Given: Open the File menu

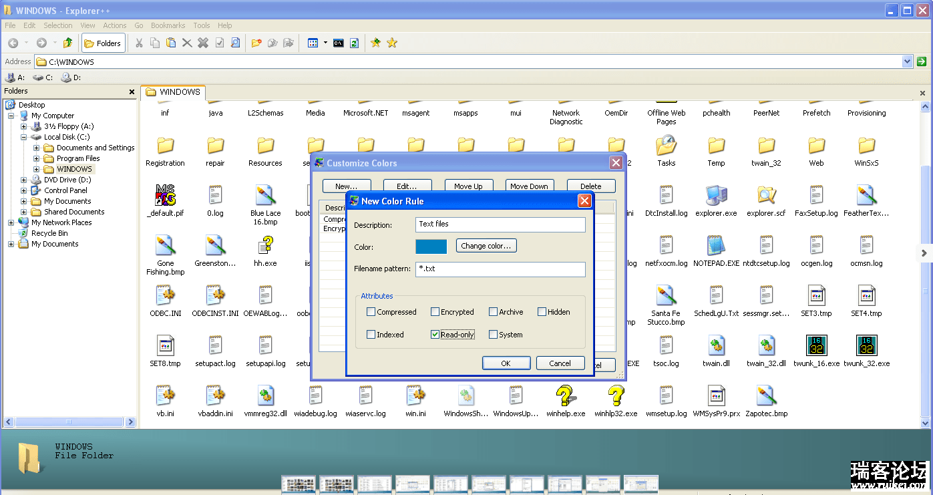Looking at the screenshot, I should [x=10, y=25].
